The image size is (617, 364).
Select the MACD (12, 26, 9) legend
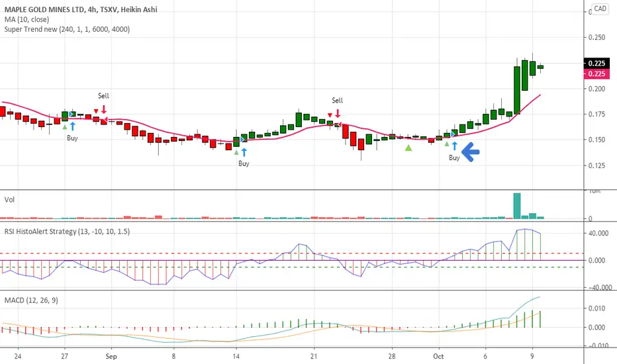(31, 300)
